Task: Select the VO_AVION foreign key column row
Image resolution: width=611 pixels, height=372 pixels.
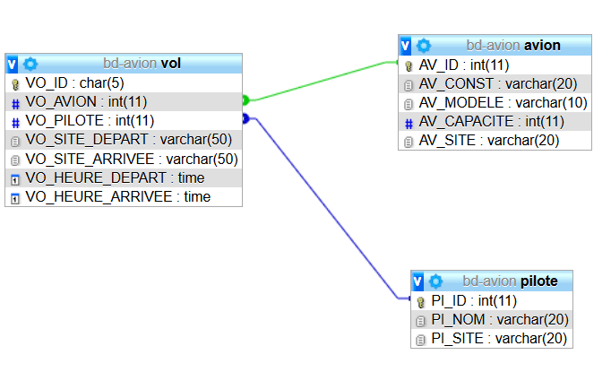Action: (90, 102)
